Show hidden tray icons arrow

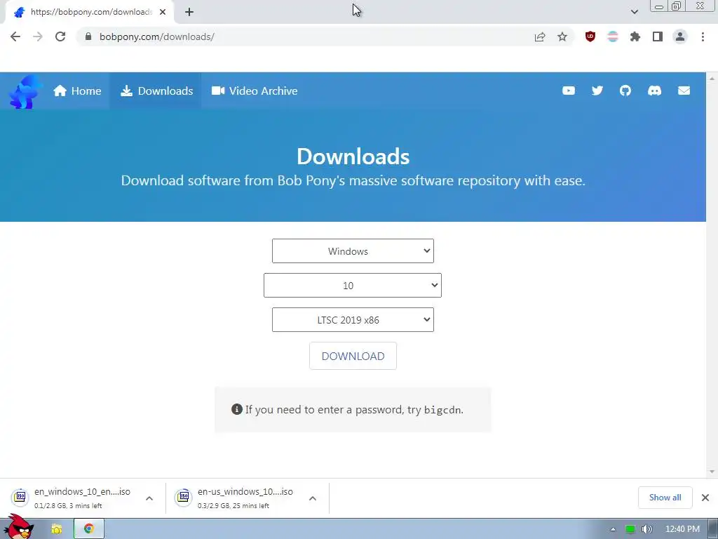[613, 529]
